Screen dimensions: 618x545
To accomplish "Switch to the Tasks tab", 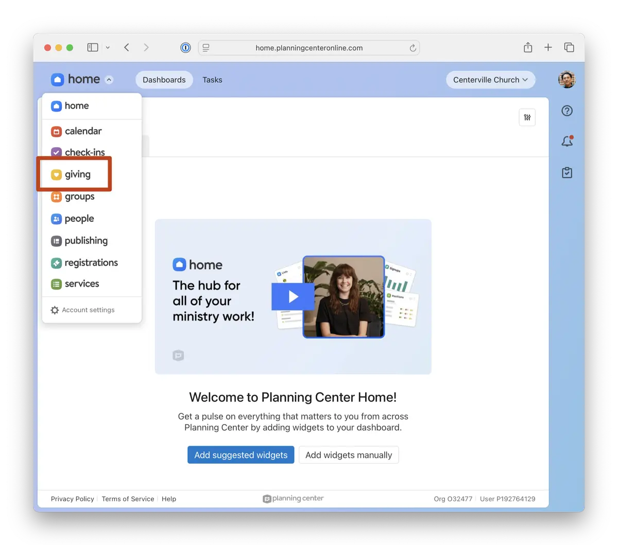I will click(x=212, y=80).
